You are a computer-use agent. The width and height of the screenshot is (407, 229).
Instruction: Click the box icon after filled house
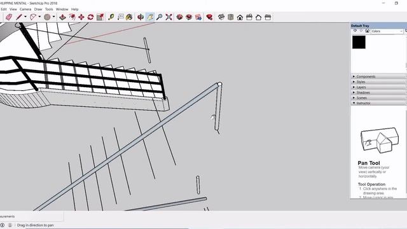pos(249,17)
